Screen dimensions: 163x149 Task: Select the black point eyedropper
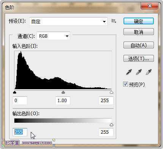click(129, 72)
